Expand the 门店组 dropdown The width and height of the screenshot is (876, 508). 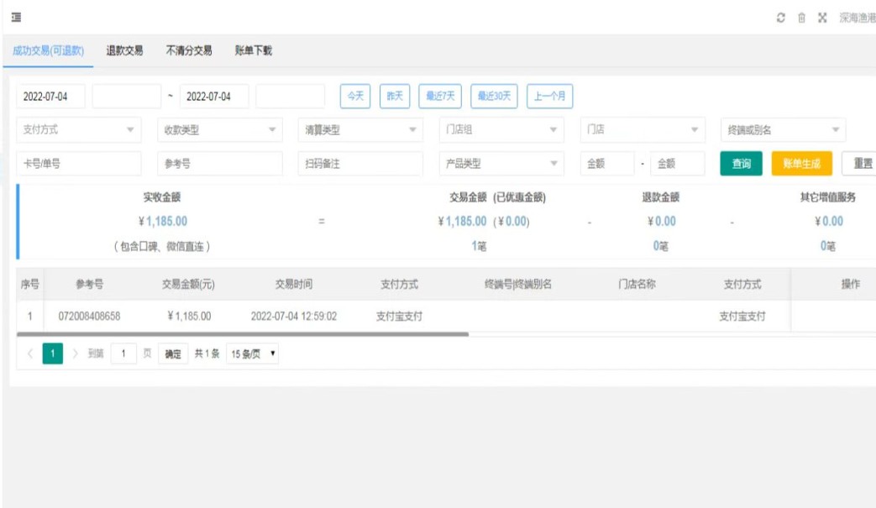tap(501, 130)
